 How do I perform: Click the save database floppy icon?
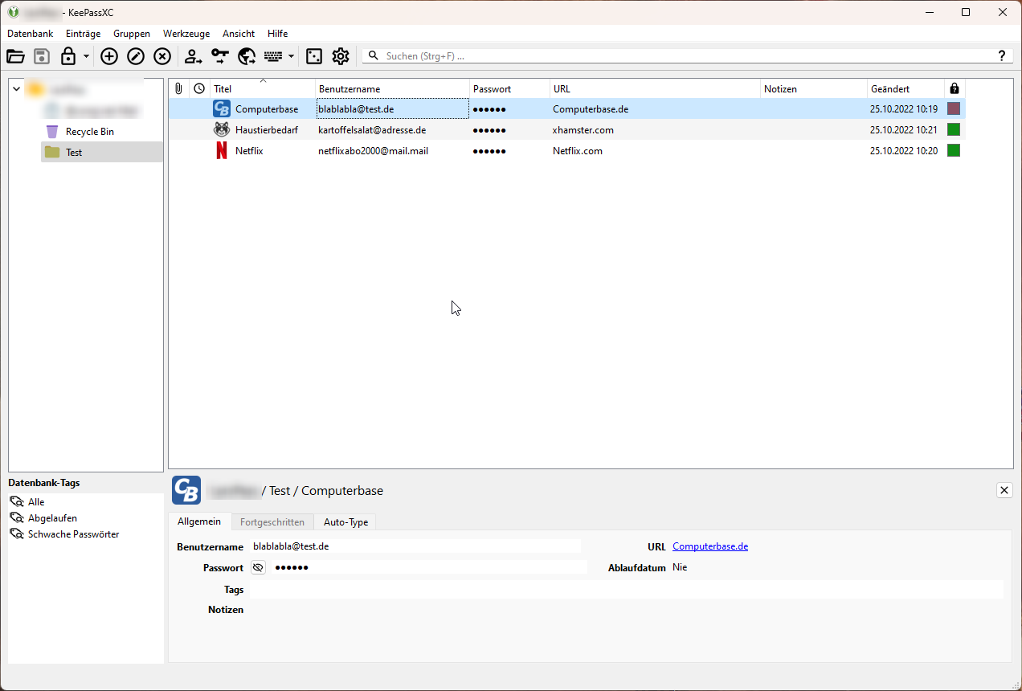[42, 56]
